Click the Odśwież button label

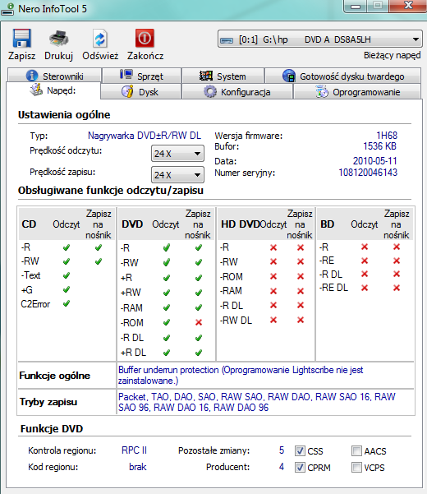click(100, 56)
